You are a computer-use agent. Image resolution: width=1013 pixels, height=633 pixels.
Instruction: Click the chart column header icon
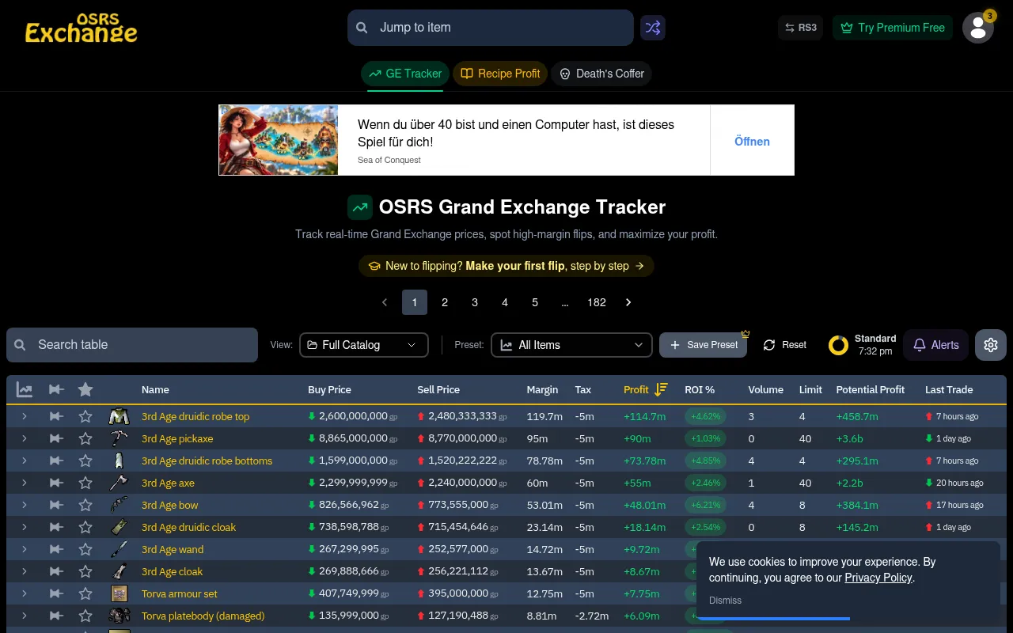click(x=25, y=389)
